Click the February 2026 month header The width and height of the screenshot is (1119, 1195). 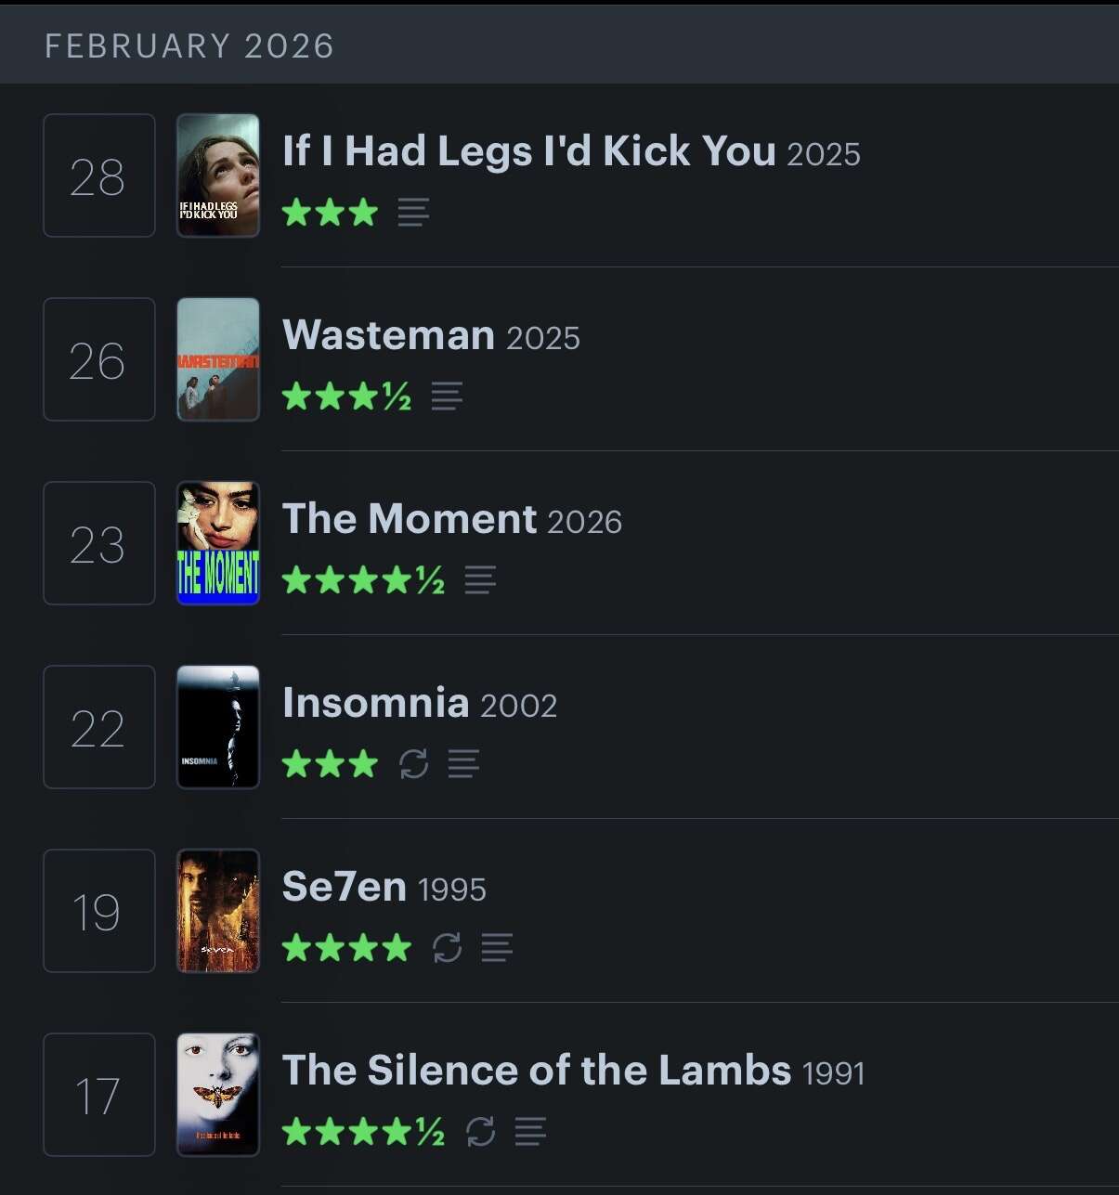coord(189,45)
